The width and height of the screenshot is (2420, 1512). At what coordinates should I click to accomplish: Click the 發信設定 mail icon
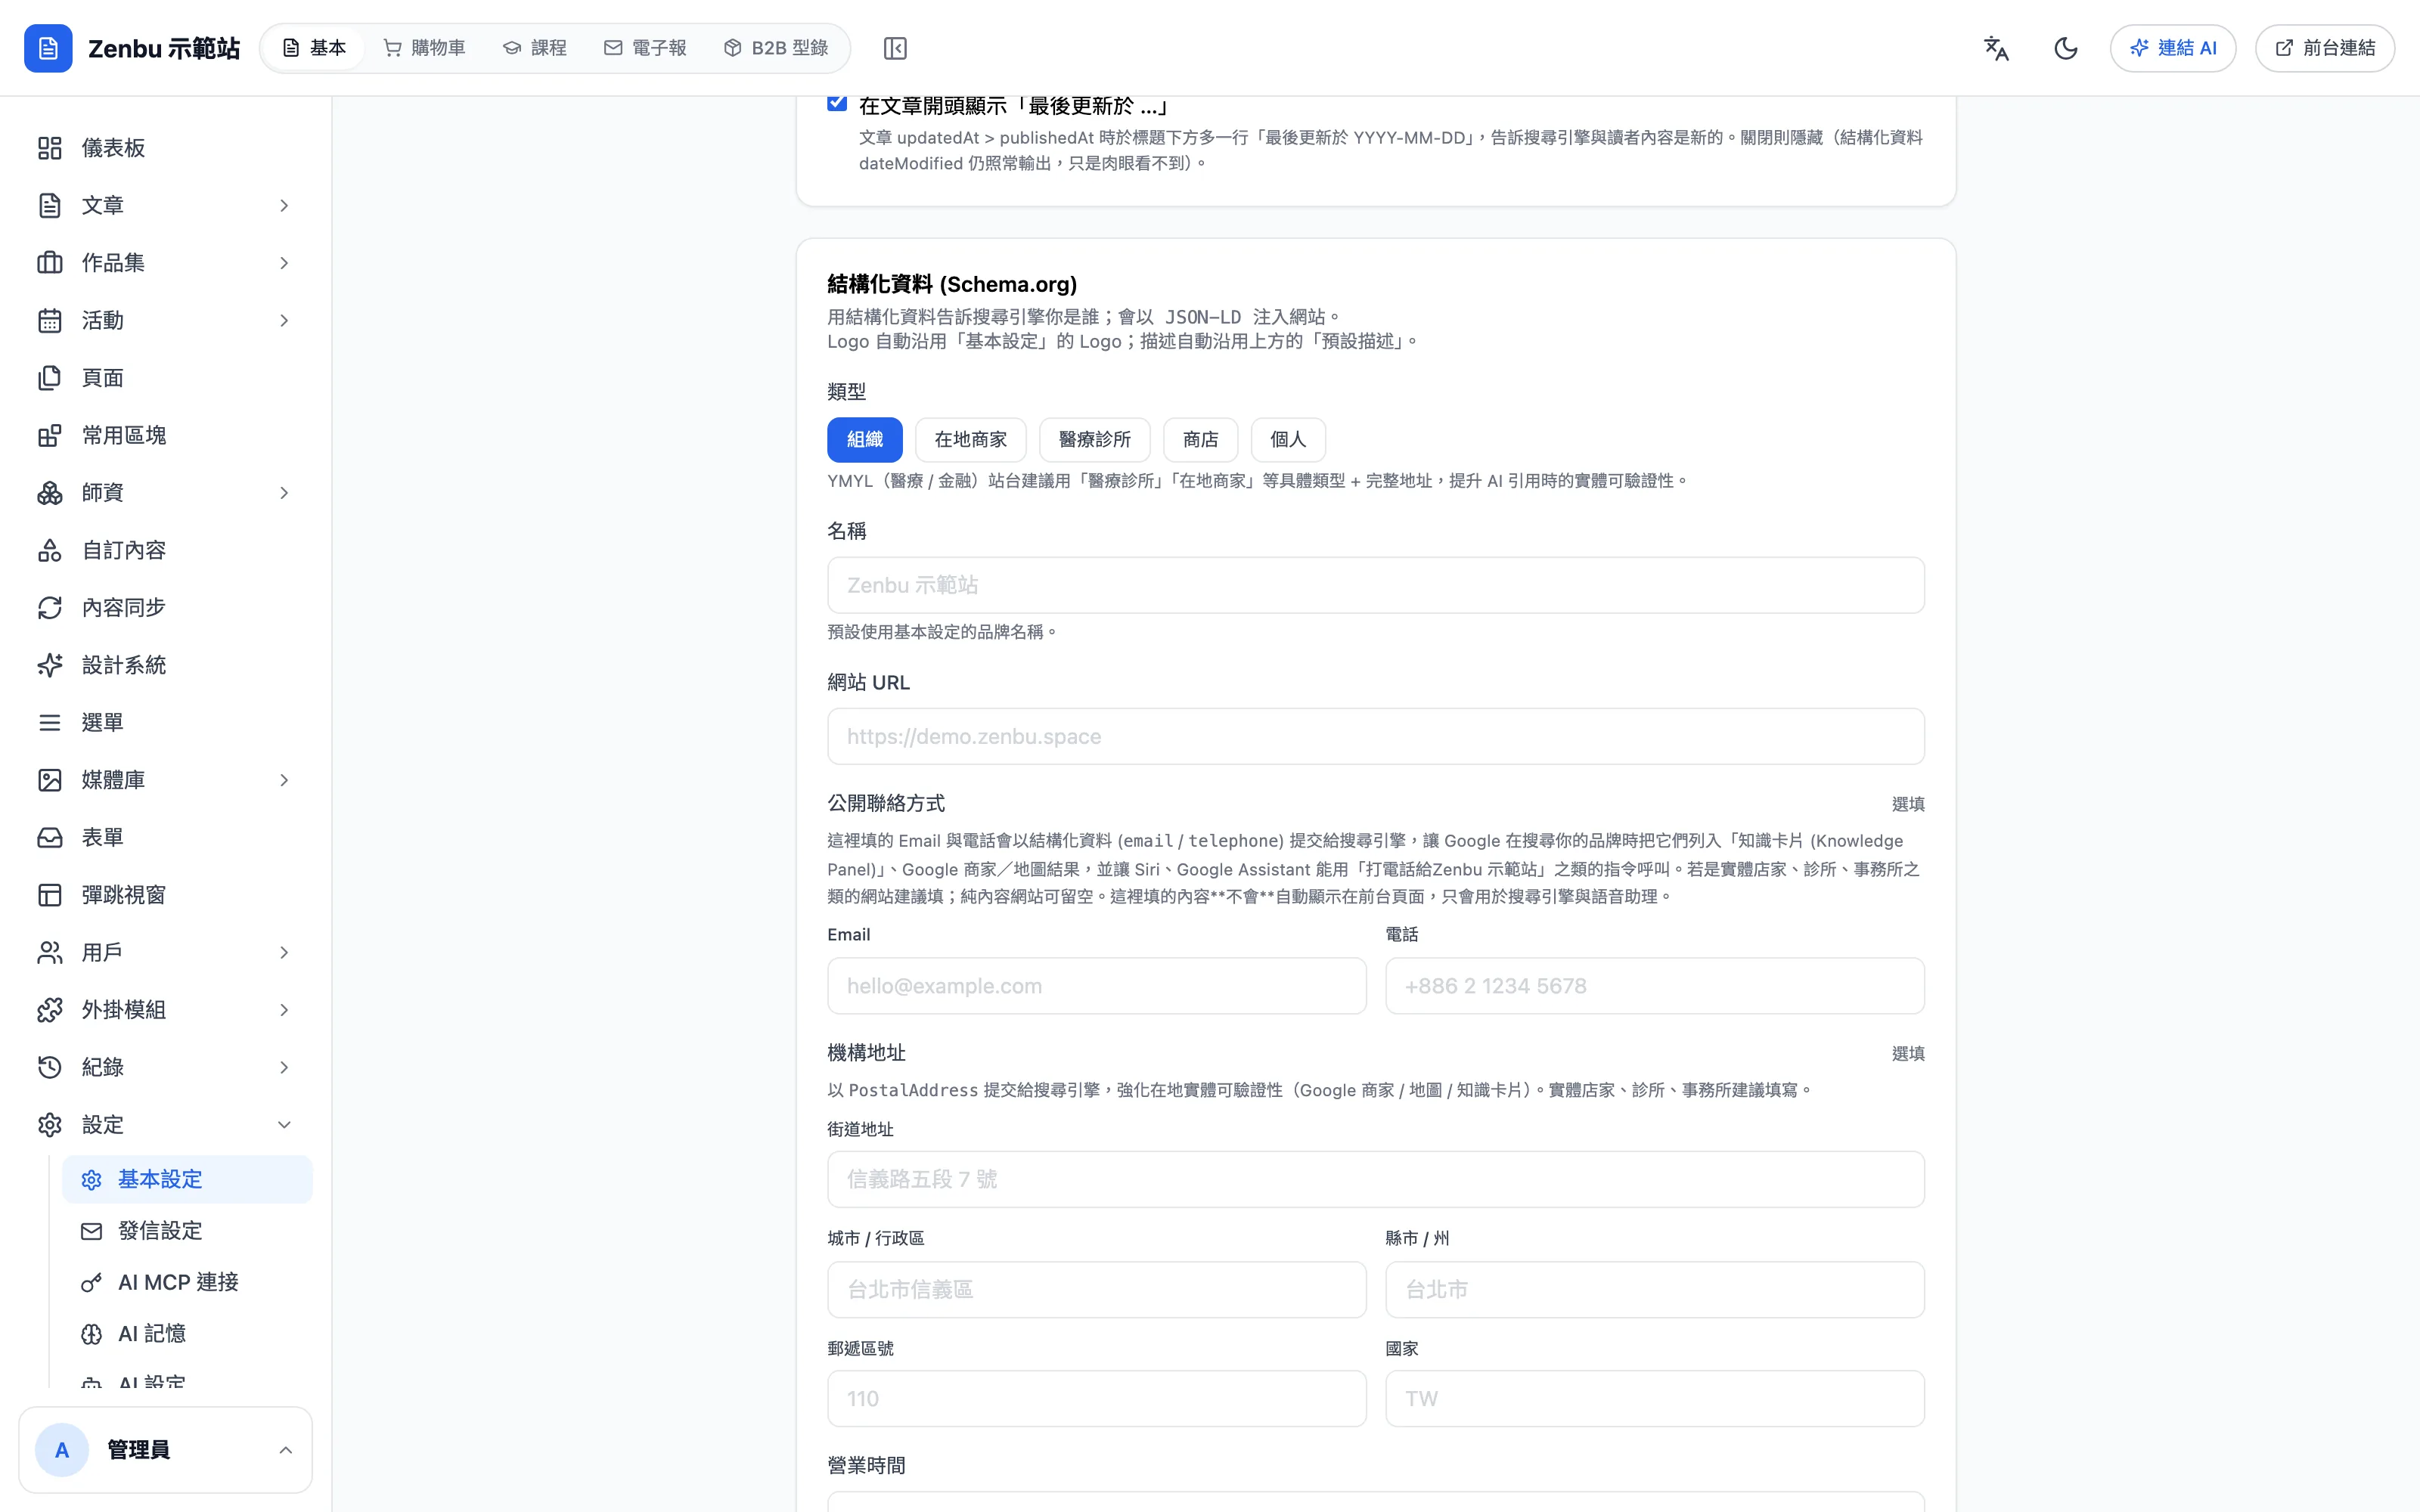click(92, 1231)
